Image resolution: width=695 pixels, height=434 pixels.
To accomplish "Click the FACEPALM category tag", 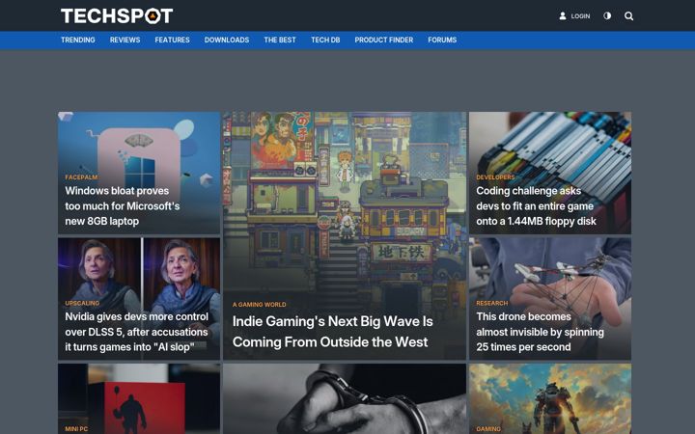I will pyautogui.click(x=81, y=177).
